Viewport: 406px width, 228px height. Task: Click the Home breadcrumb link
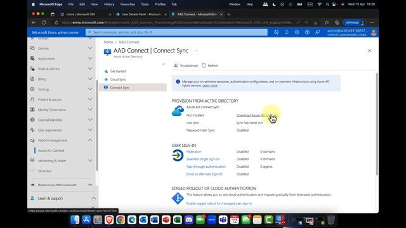(x=108, y=42)
